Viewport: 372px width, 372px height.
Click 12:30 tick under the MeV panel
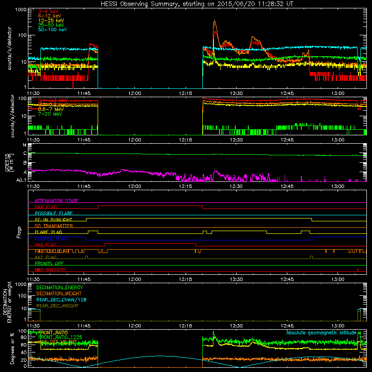click(236, 140)
